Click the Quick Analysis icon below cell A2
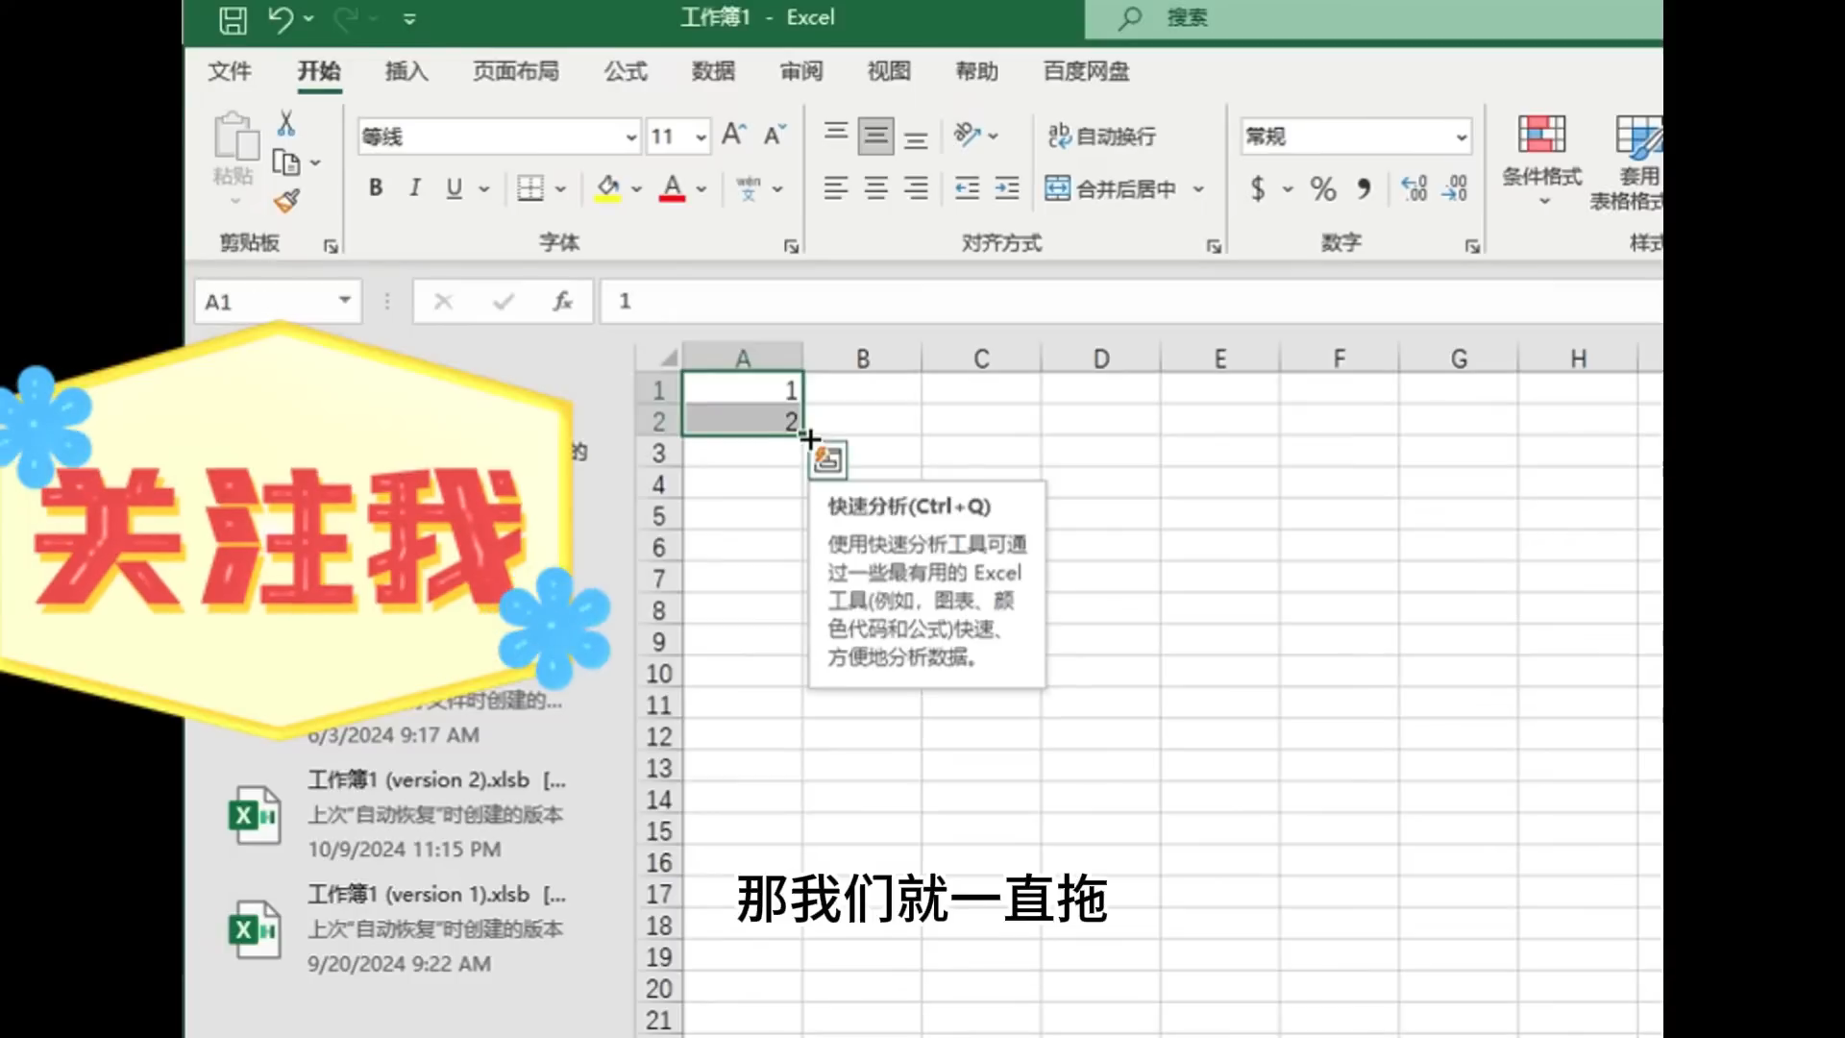 click(827, 460)
